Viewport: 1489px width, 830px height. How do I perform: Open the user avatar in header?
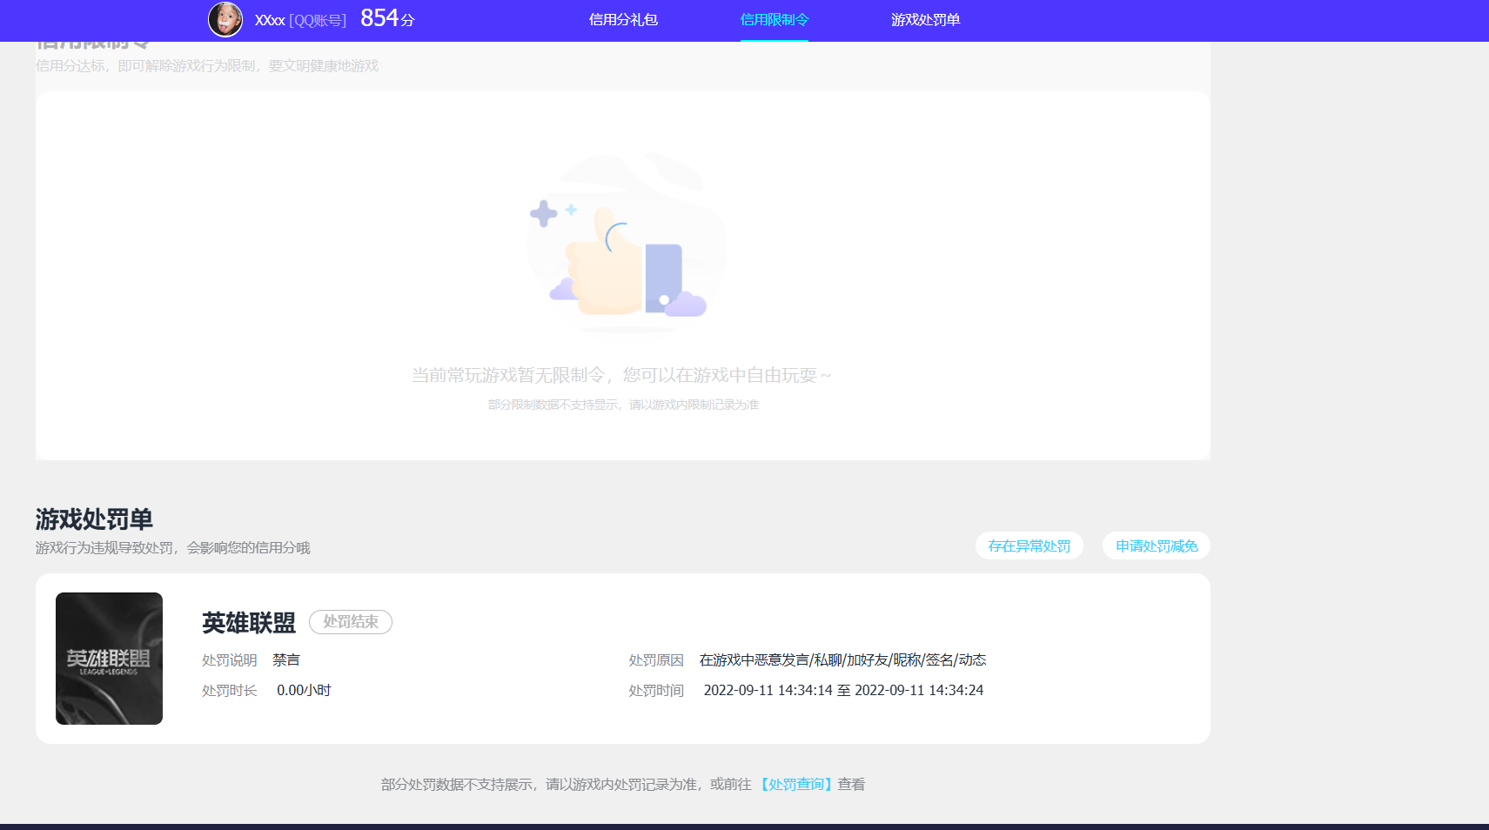click(x=225, y=19)
